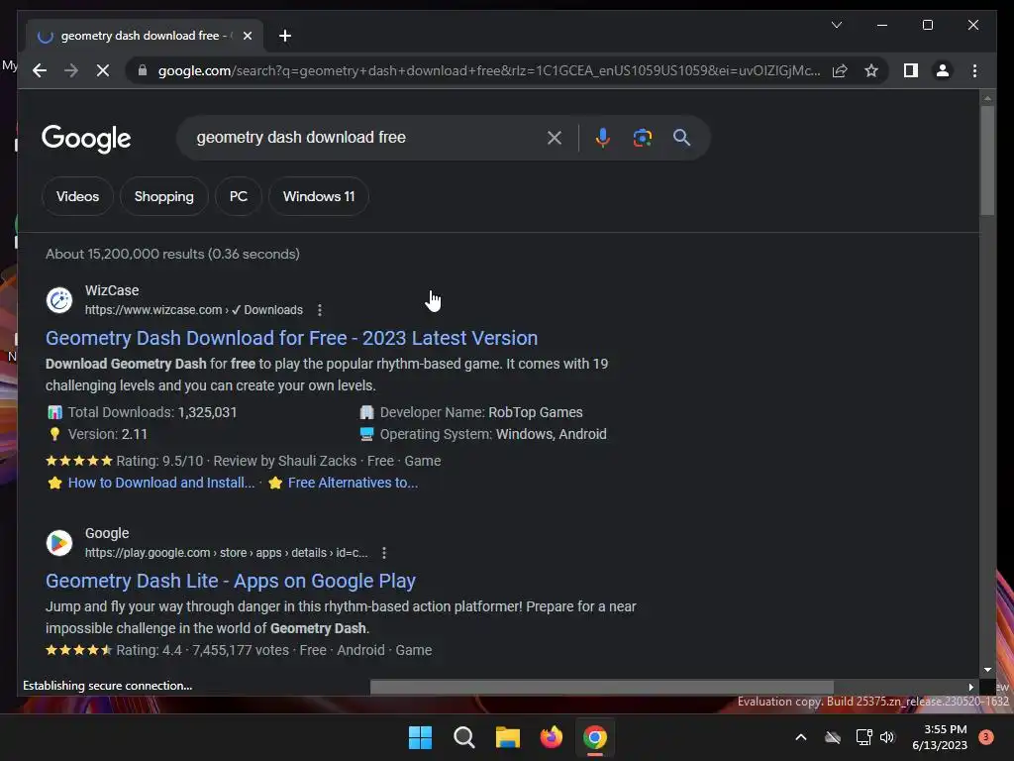Filter results by Videos
Screen dimensions: 1014x761
(77, 196)
